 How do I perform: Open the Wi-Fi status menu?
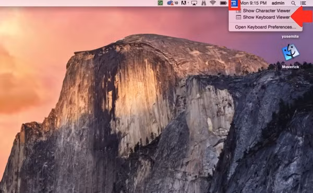pyautogui.click(x=213, y=3)
